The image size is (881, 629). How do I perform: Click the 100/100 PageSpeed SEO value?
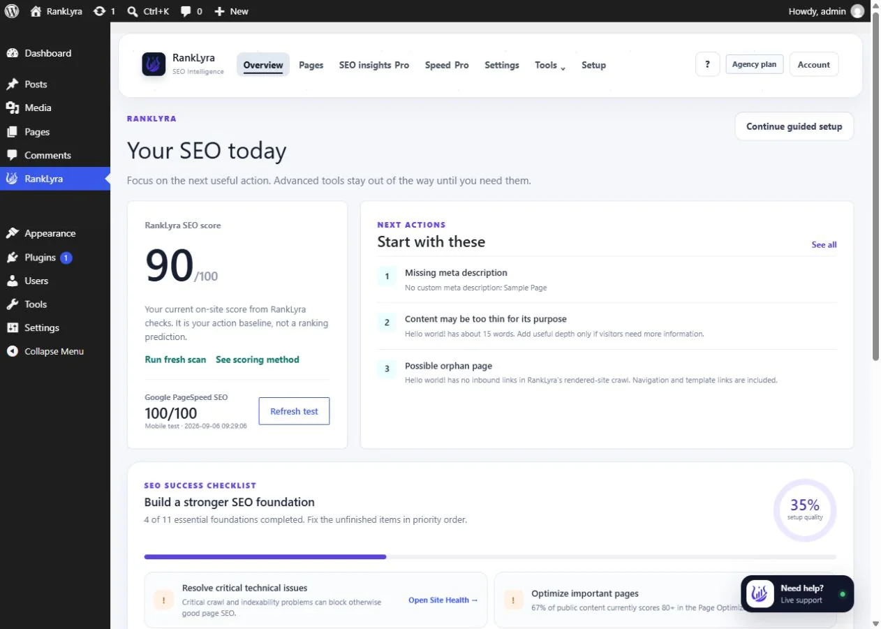click(x=171, y=413)
